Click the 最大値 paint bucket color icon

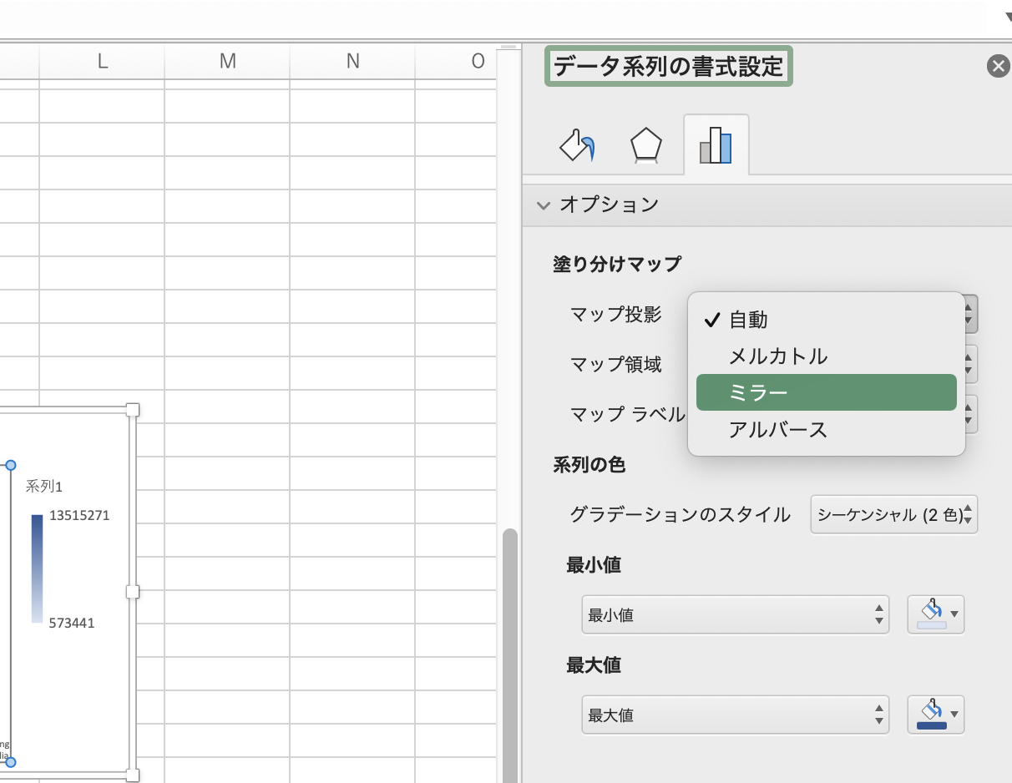click(929, 715)
